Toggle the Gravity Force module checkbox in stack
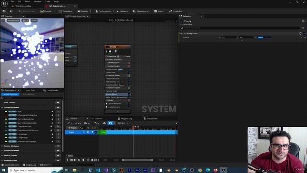307x173 pixels. click(x=129, y=94)
